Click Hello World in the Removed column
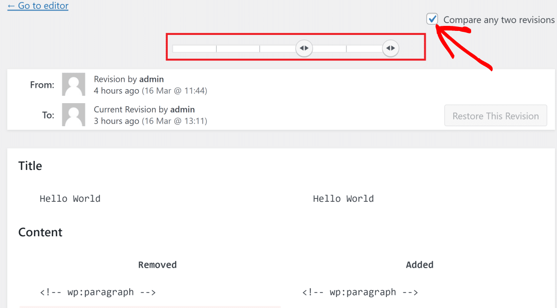This screenshot has width=557, height=308. coord(70,198)
